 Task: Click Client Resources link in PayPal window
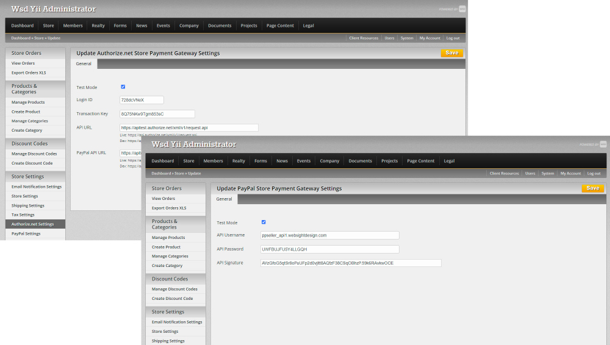(x=504, y=174)
